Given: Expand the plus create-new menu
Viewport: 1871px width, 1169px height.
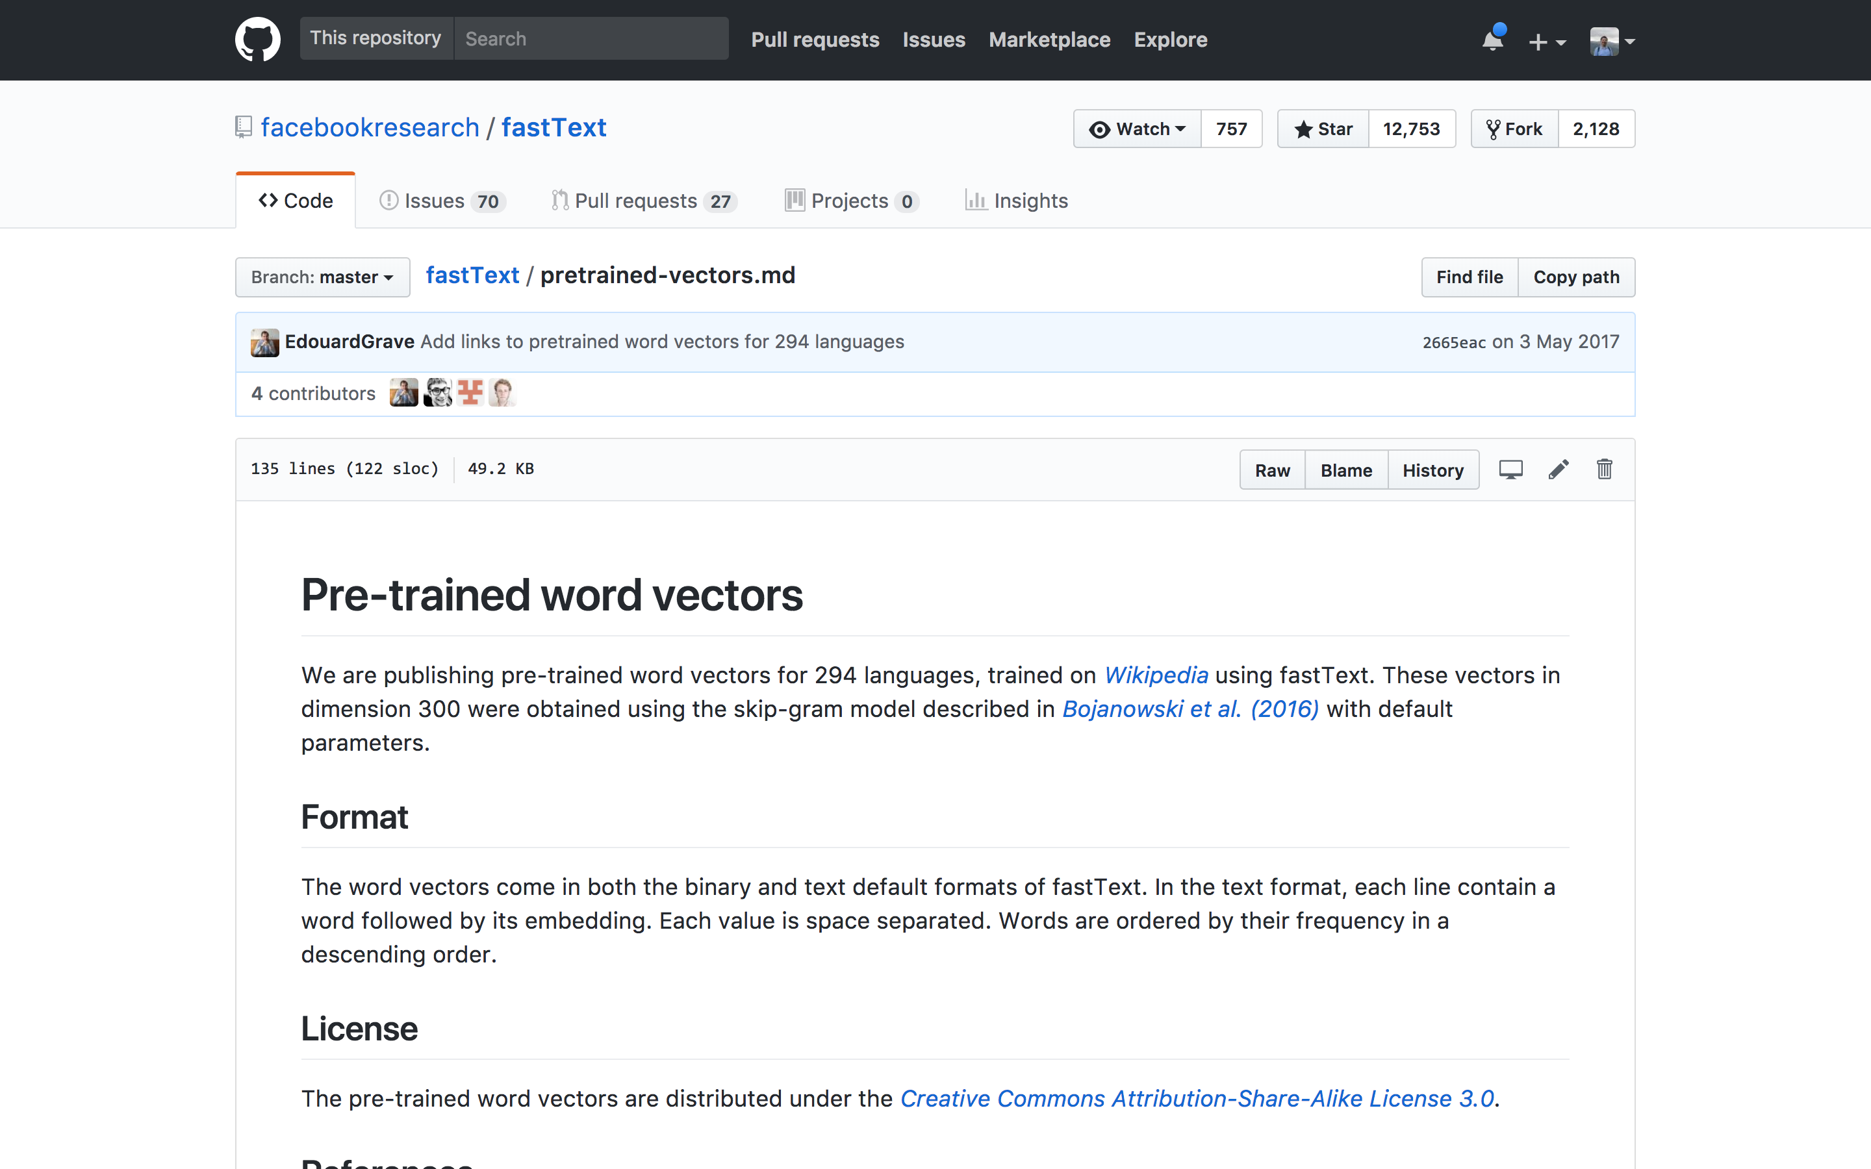Looking at the screenshot, I should tap(1546, 42).
